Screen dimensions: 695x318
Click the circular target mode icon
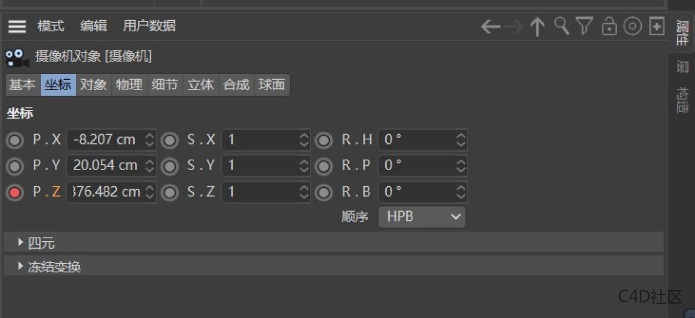pos(632,27)
